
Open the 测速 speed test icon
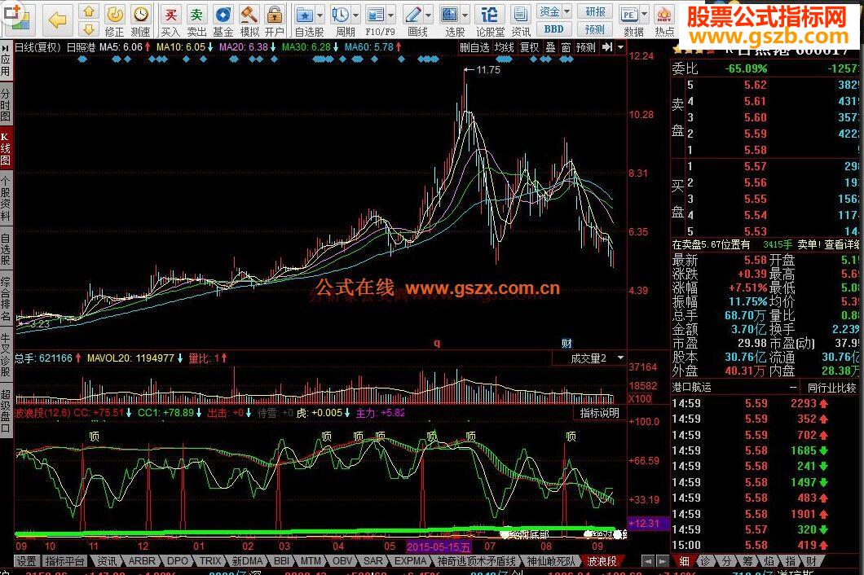(140, 20)
